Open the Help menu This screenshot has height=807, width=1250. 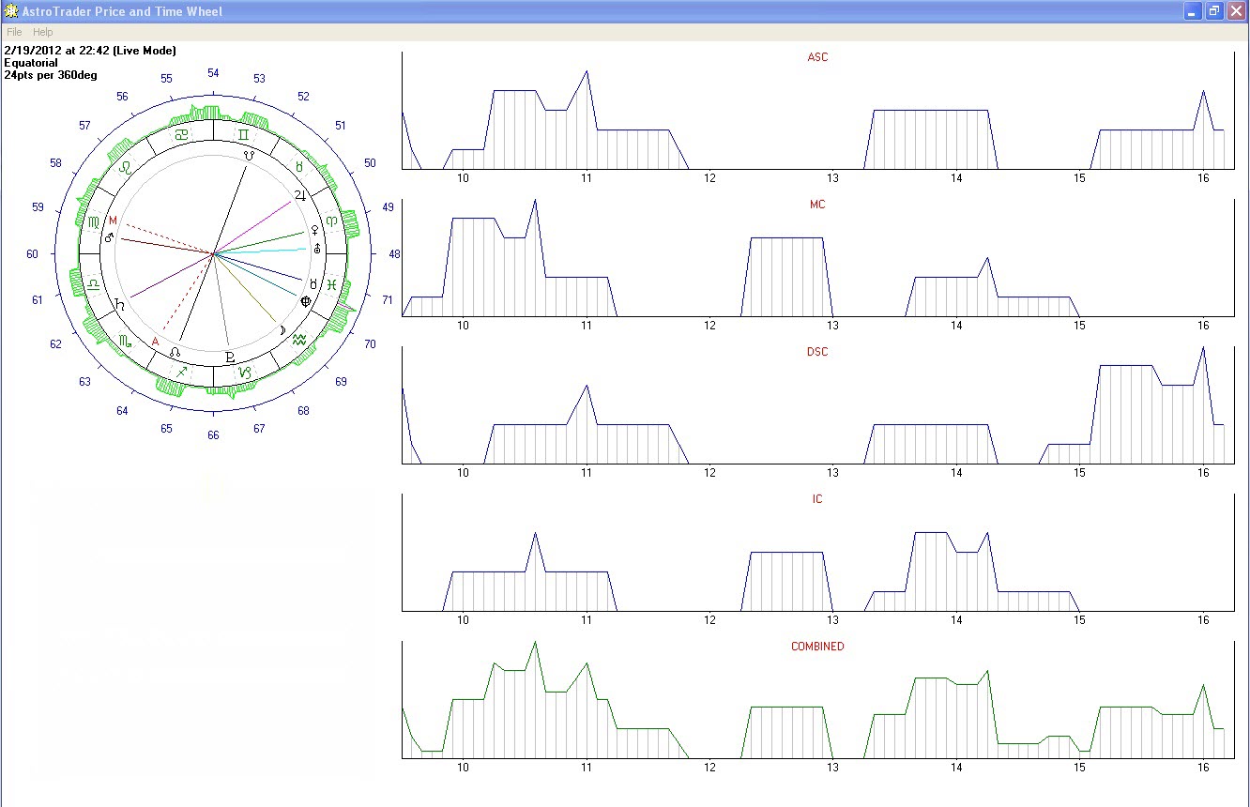(x=43, y=32)
